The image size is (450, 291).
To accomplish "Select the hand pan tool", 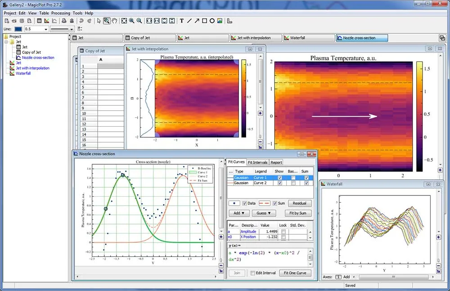I will 114,21.
